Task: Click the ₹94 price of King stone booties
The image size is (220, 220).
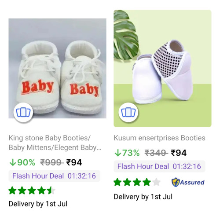Action: point(74,162)
